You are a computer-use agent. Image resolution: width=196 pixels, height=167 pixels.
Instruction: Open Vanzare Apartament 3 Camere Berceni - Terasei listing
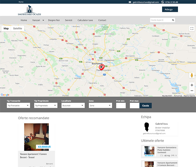click(x=33, y=156)
